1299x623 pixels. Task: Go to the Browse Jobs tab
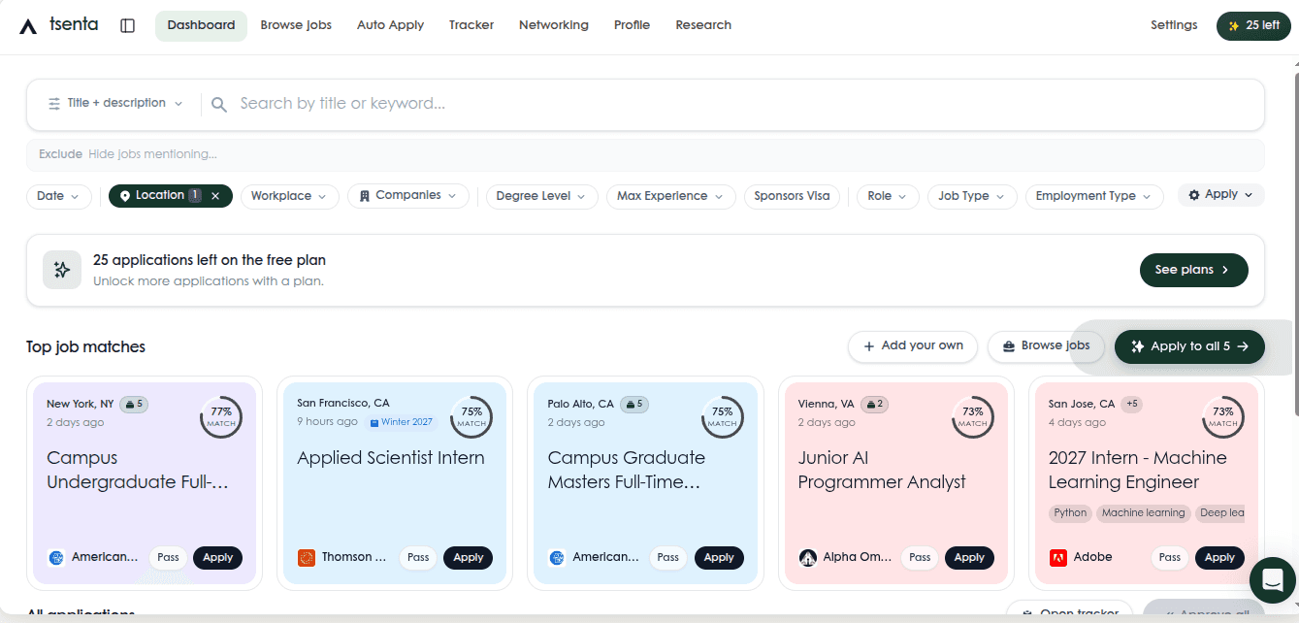pyautogui.click(x=296, y=25)
